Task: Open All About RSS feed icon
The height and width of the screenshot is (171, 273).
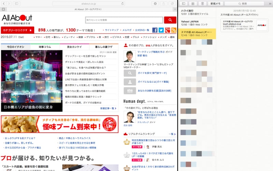Action: click(174, 30)
